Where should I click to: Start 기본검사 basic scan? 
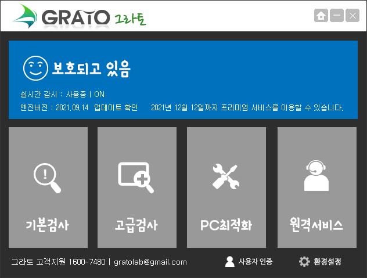48,187
